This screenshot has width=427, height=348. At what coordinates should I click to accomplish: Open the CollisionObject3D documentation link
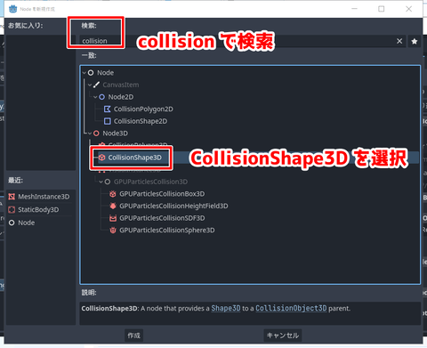coord(291,308)
